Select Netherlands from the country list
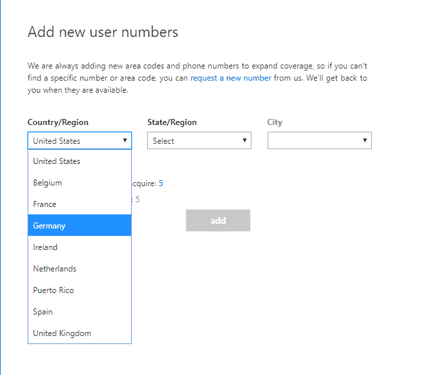439x375 pixels. (79, 269)
